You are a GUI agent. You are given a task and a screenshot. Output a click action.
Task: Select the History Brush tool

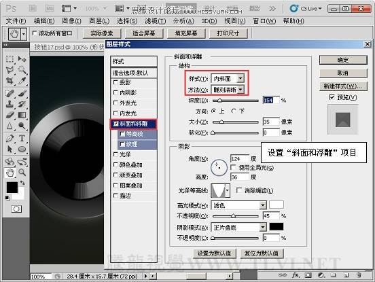pyautogui.click(x=22, y=104)
